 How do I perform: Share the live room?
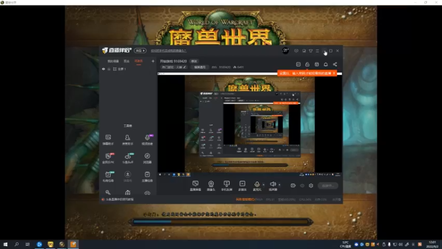coord(335,64)
